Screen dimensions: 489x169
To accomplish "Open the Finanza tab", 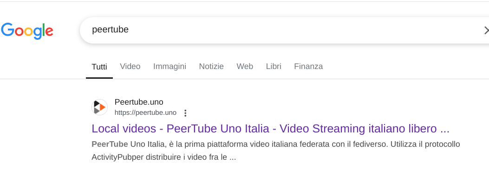I will tap(308, 67).
